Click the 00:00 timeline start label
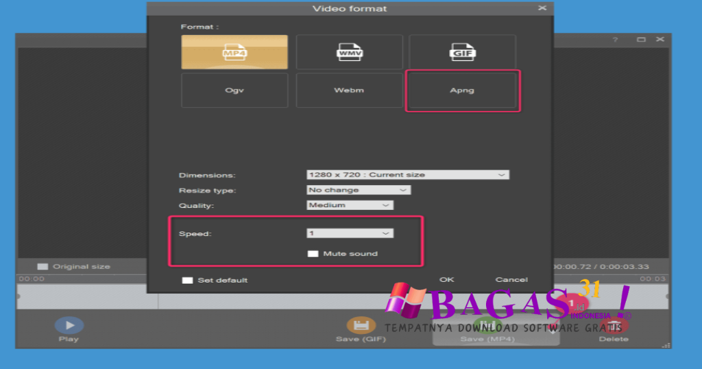702x369 pixels. point(32,278)
